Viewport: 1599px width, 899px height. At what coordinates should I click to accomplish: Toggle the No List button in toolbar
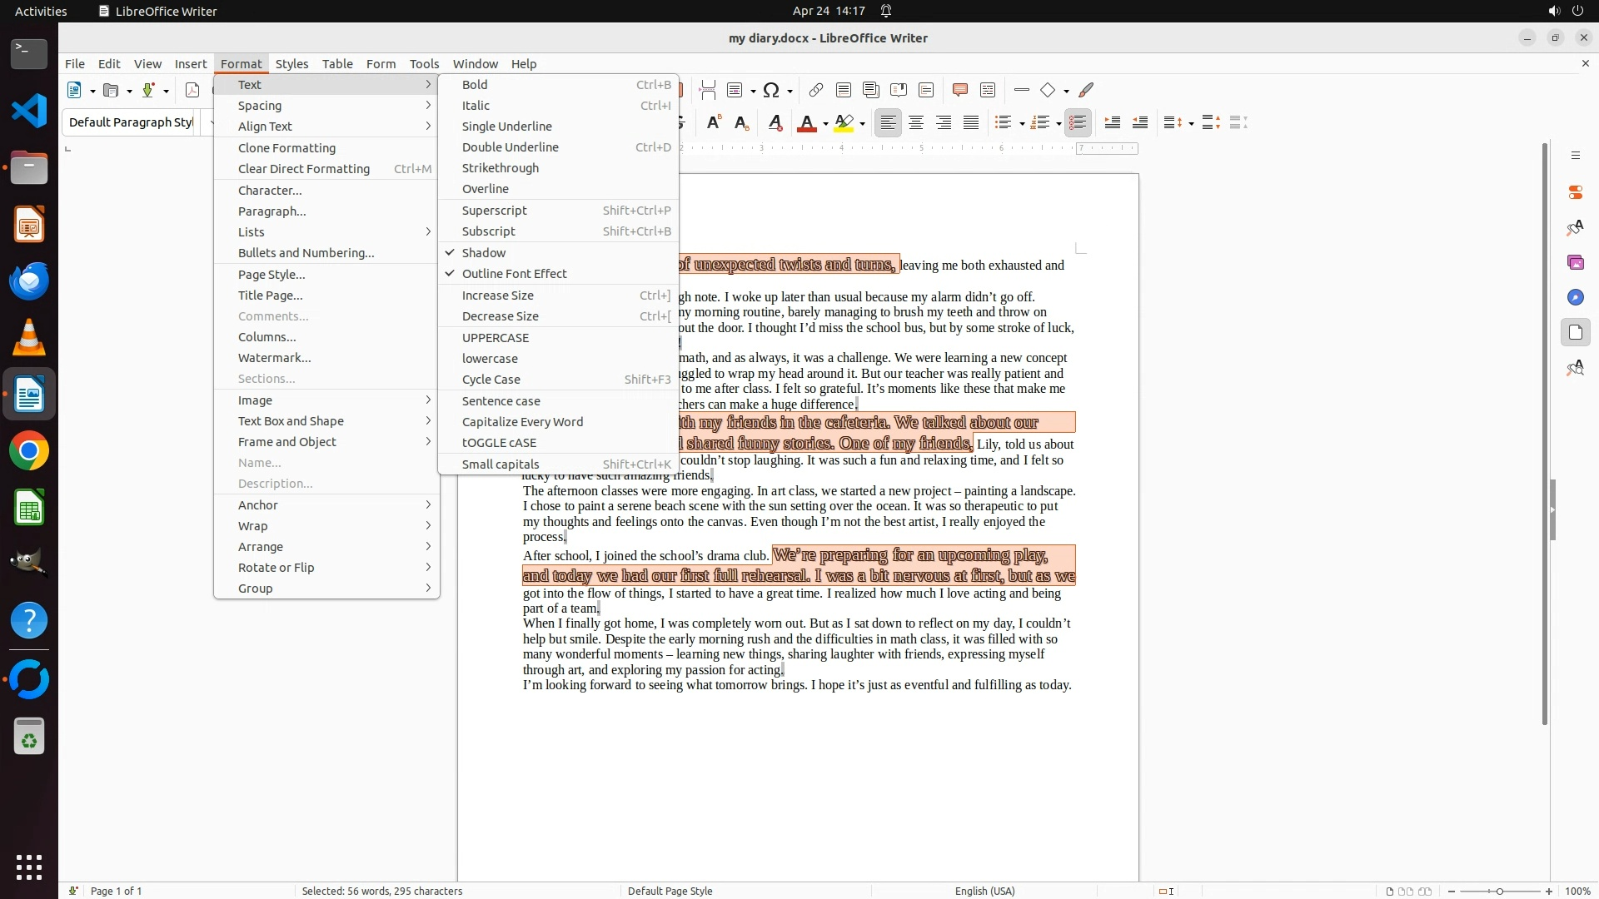[1077, 123]
